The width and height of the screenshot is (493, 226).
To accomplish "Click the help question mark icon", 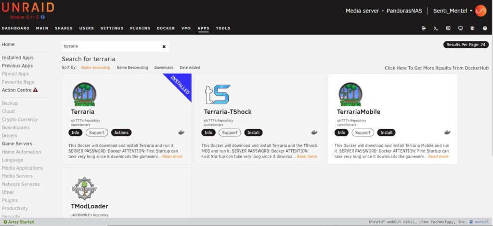I will [485, 28].
